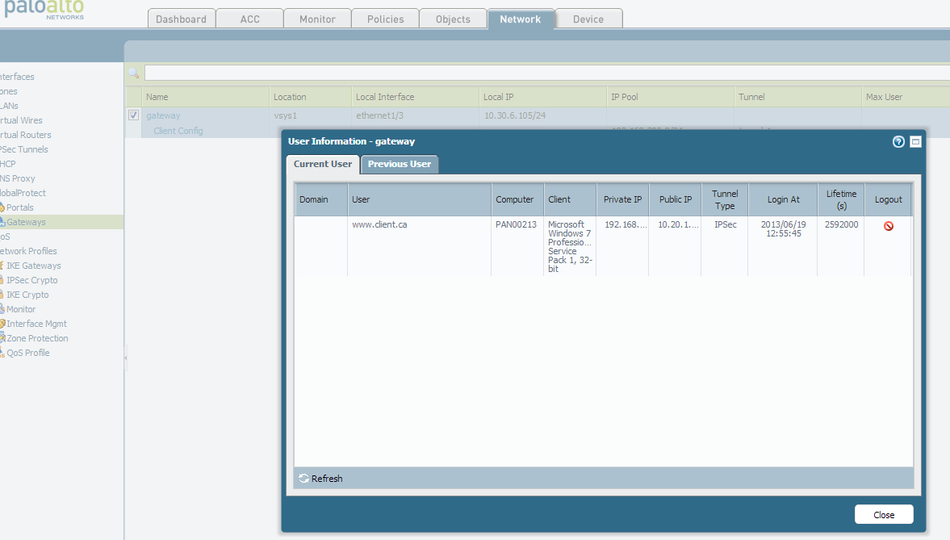
Task: Click the QoS Profile icon in sidebar
Action: point(2,353)
